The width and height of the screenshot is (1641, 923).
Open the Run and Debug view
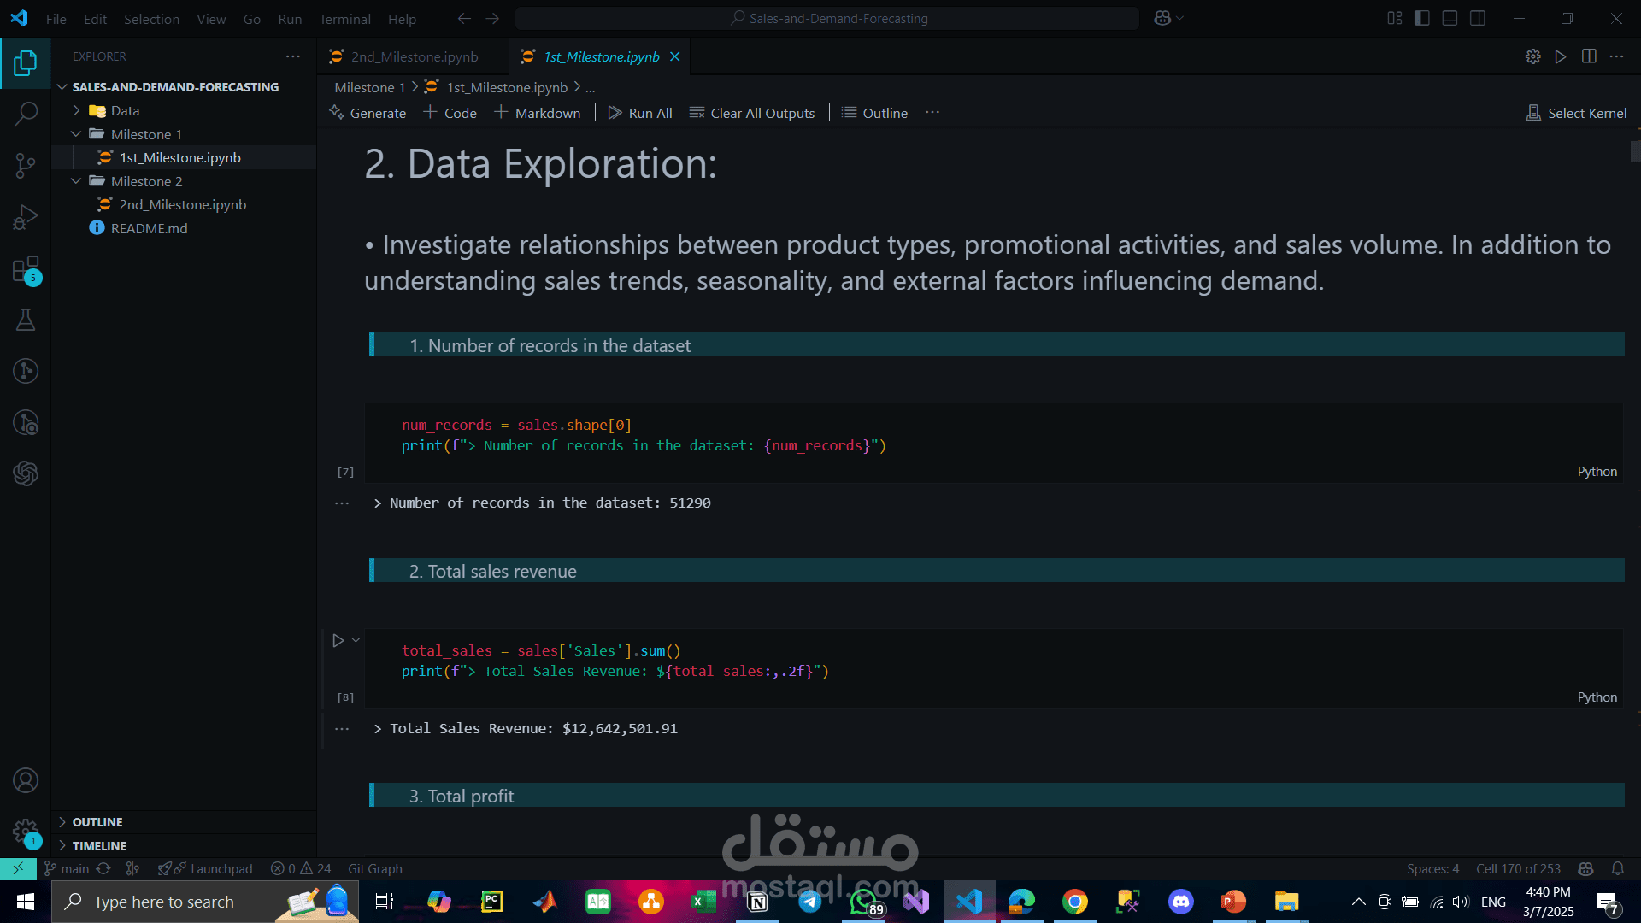tap(26, 217)
